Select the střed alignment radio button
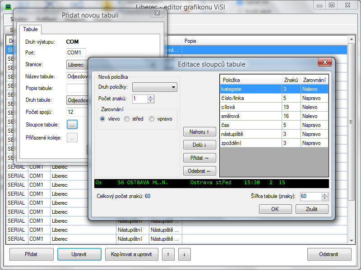 tap(127, 119)
